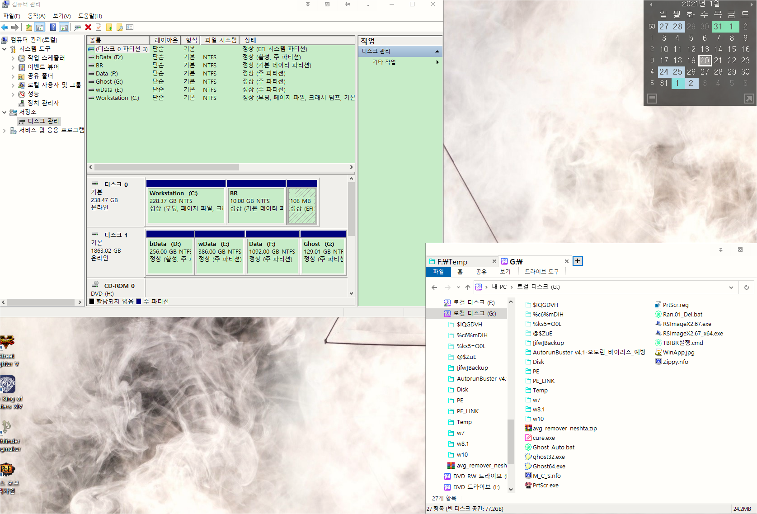
Task: Select the Data (F:) partition block on Disk 1
Action: [x=273, y=252]
